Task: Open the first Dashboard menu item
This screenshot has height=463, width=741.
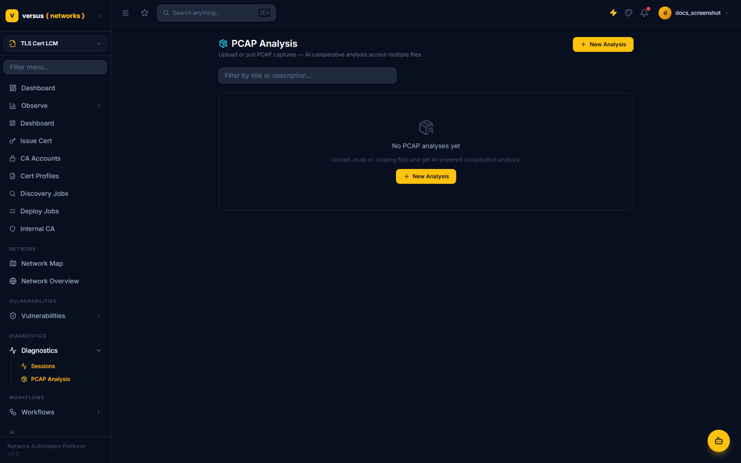Action: tap(55, 88)
